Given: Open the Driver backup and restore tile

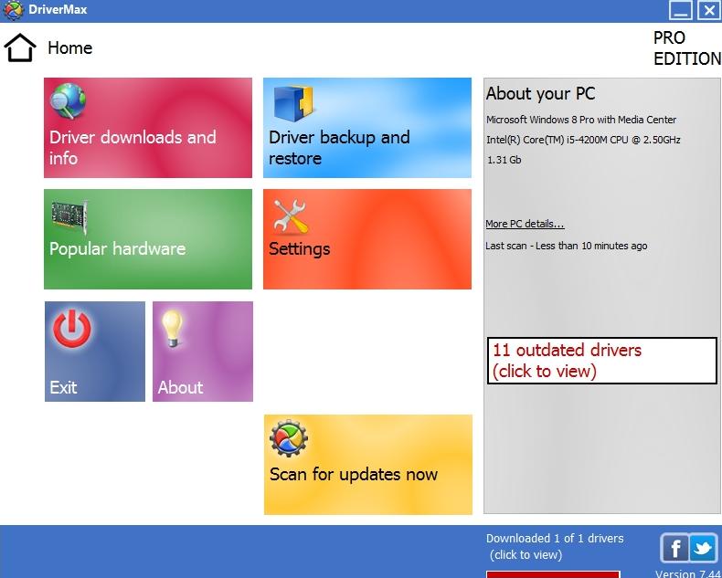Looking at the screenshot, I should (367, 128).
